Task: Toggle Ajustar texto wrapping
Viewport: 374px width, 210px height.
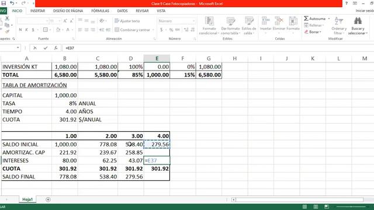Action: [x=127, y=21]
